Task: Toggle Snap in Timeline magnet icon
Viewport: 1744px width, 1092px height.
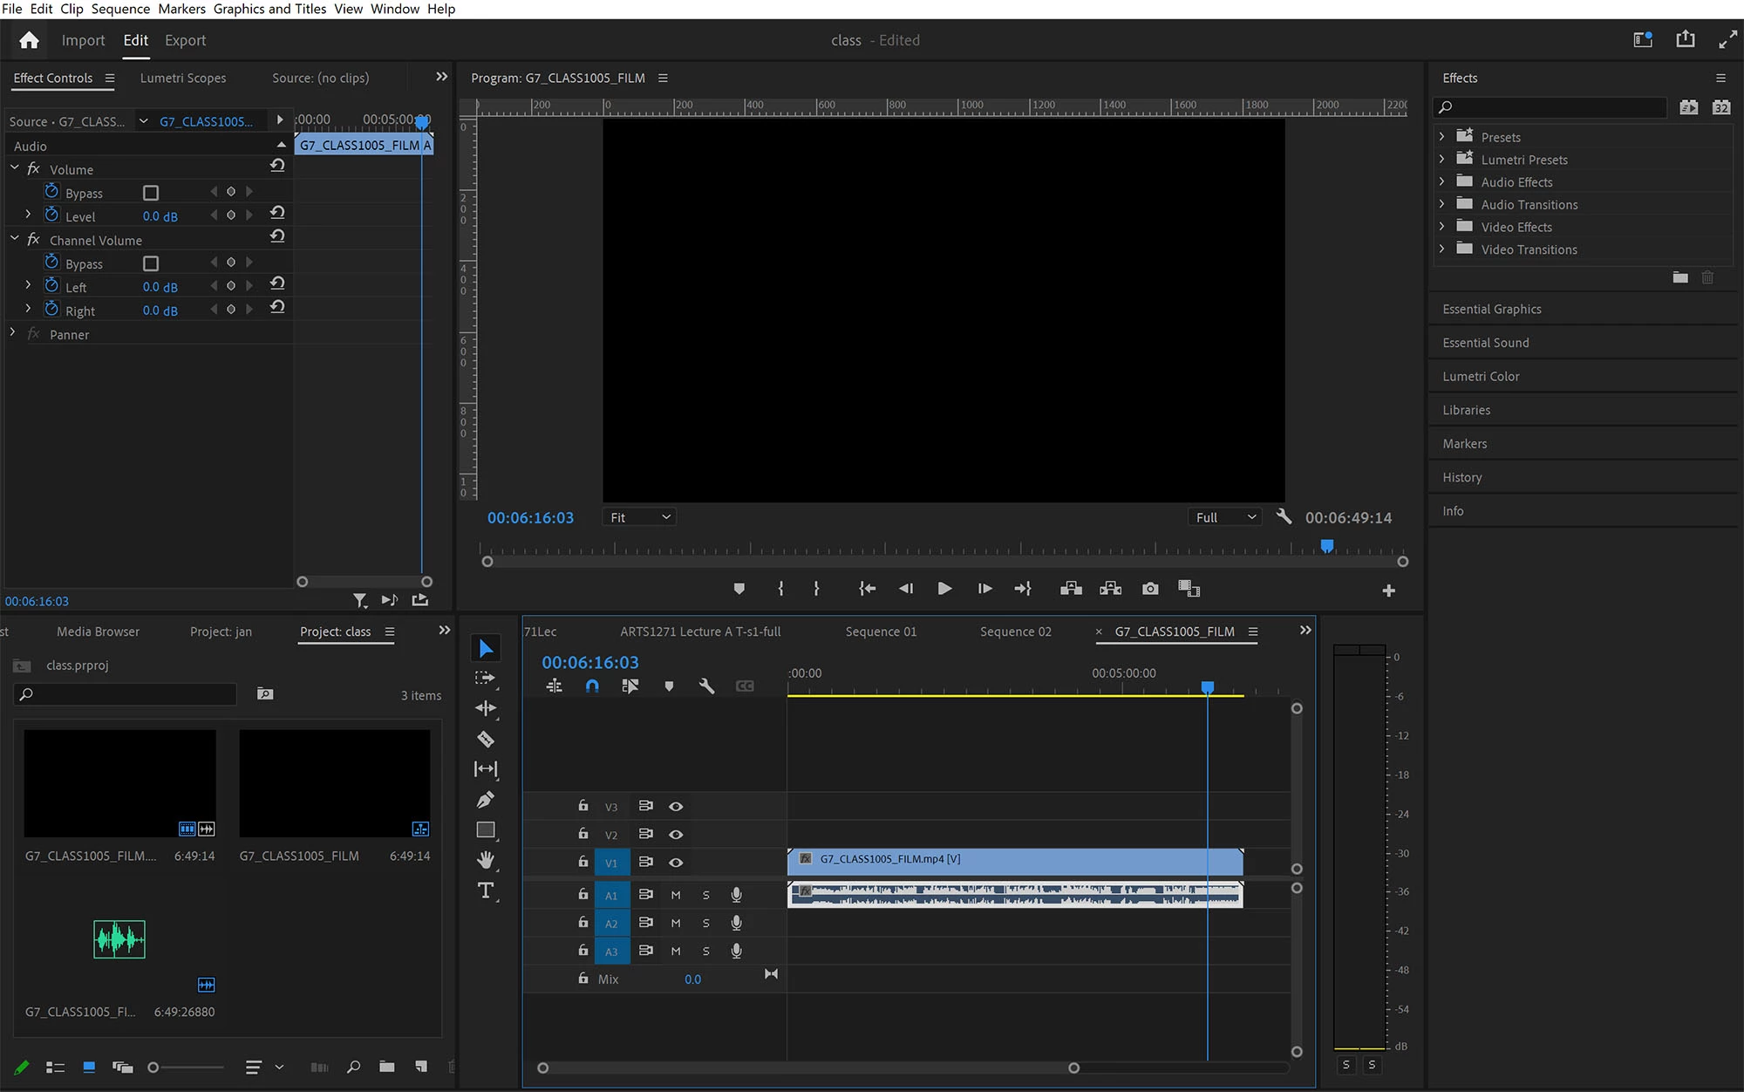Action: click(x=592, y=686)
